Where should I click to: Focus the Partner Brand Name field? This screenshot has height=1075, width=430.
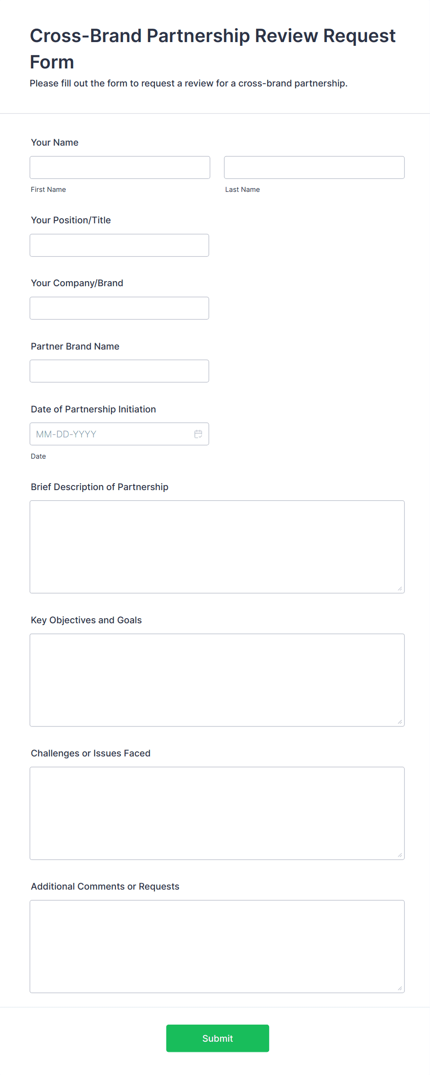click(119, 371)
